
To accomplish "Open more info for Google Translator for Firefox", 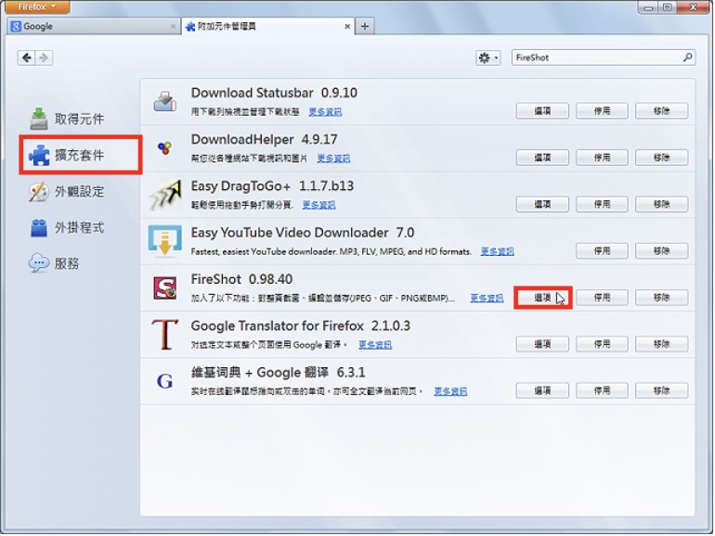I will pos(375,345).
